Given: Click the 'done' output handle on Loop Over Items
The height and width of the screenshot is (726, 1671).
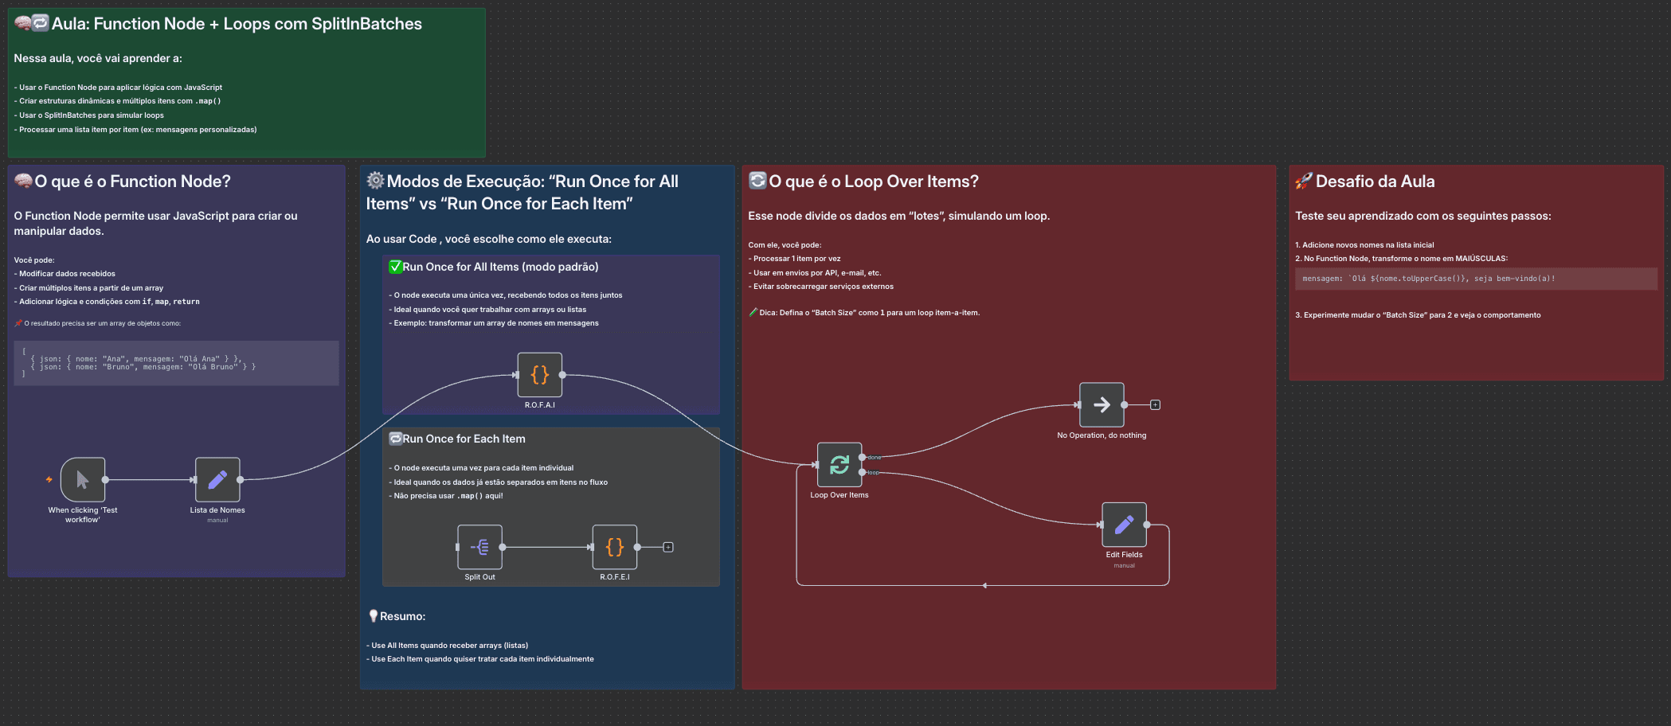Looking at the screenshot, I should click(863, 457).
